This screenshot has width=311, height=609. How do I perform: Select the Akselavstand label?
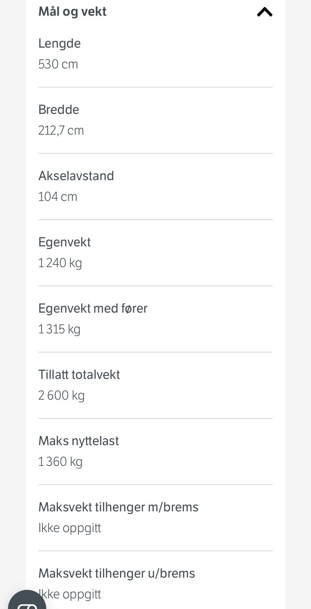(76, 176)
